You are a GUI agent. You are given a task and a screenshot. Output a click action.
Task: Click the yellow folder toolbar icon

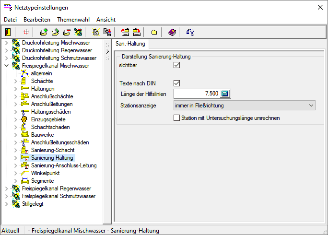tap(154, 32)
